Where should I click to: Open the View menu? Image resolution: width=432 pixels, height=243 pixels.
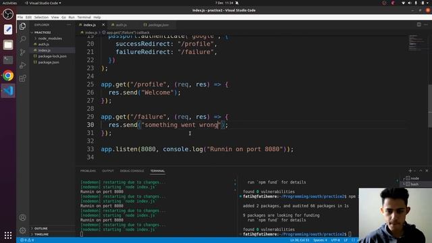click(x=55, y=17)
